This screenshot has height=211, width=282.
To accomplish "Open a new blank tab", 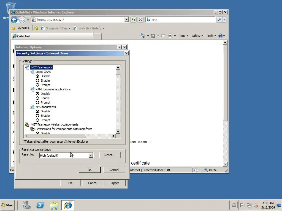I will click(98, 36).
